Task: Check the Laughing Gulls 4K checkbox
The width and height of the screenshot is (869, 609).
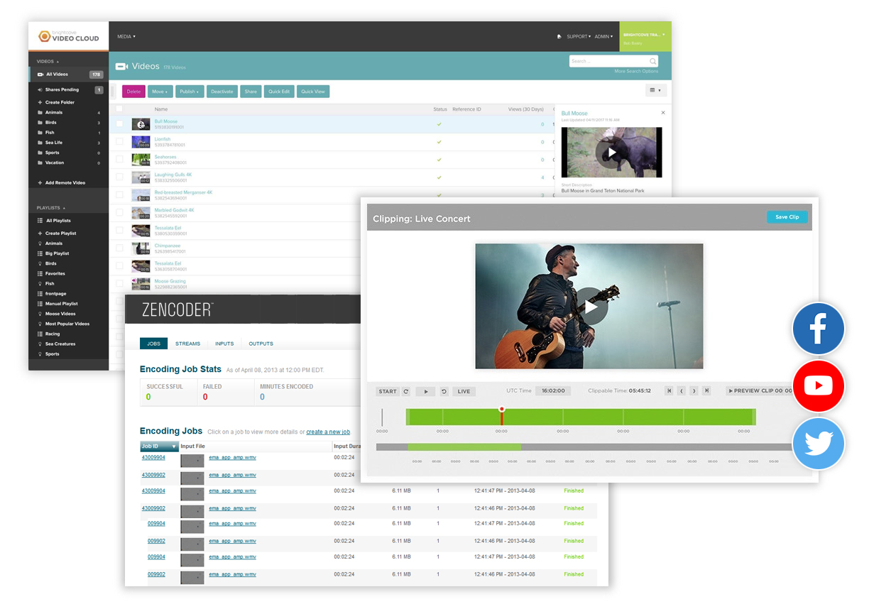Action: 119,177
